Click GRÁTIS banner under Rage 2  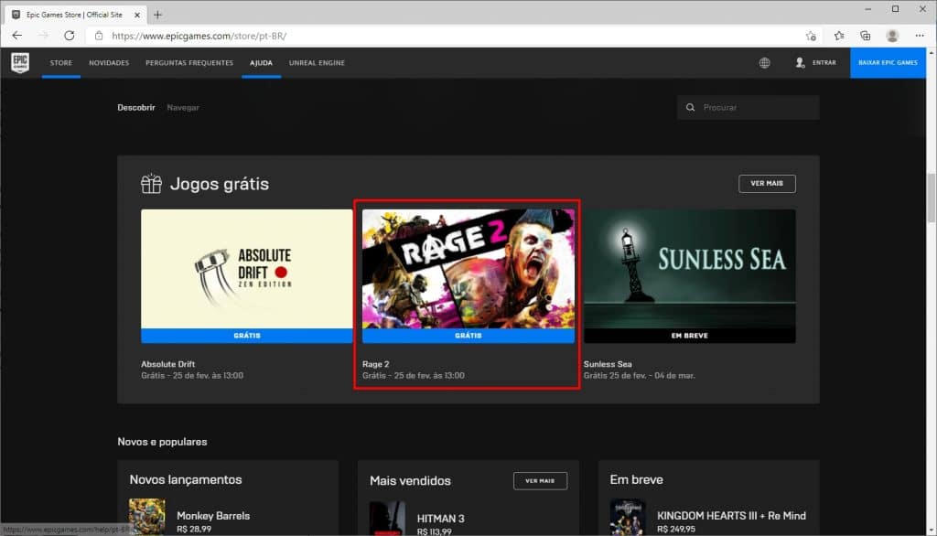tap(468, 335)
